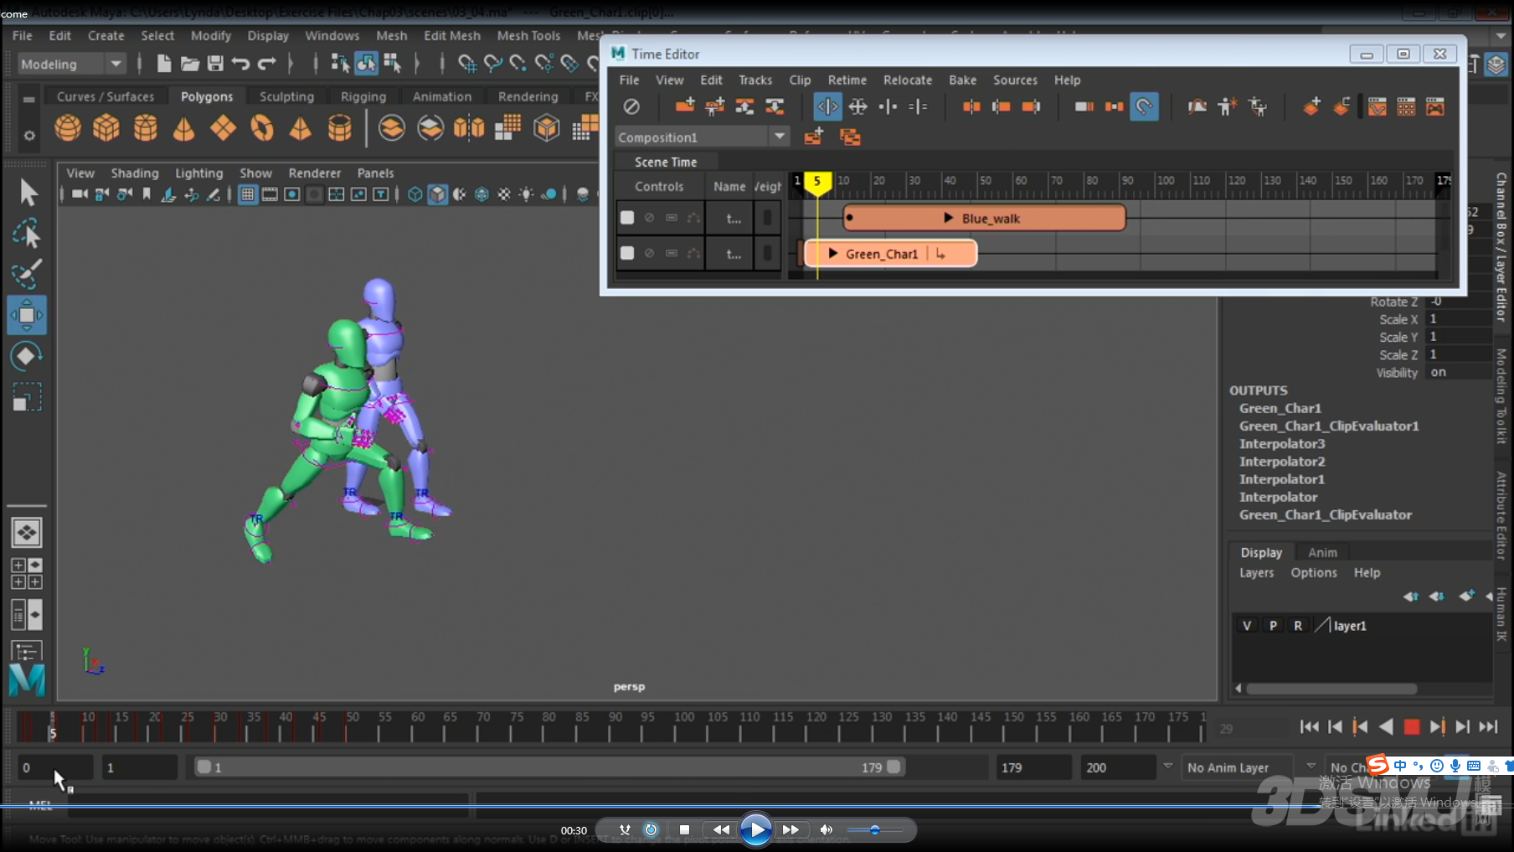Open the playback range end dropdown arrow
This screenshot has height=852, width=1514.
[x=1167, y=767]
